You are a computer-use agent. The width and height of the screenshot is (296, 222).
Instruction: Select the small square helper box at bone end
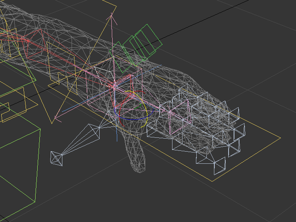(x=57, y=158)
